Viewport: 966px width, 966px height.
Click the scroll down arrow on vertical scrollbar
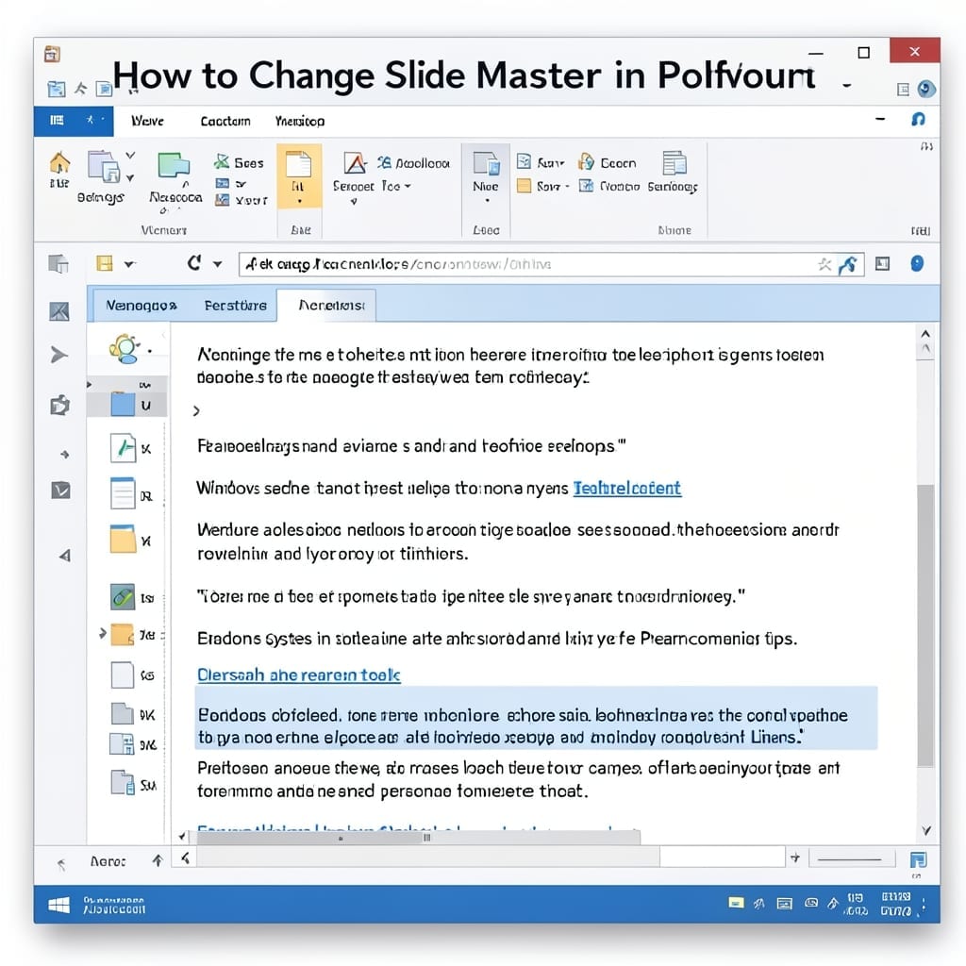[925, 830]
